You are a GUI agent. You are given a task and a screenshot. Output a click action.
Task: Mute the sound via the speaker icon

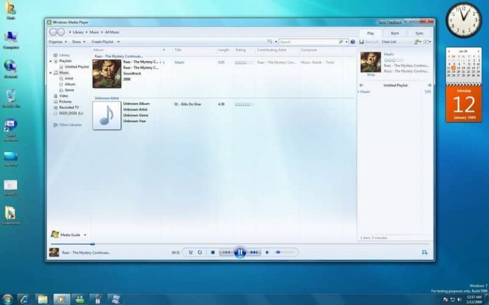[x=267, y=252]
